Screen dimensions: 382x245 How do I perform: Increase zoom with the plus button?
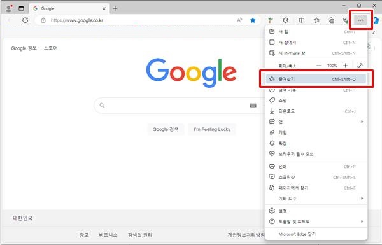pos(346,66)
